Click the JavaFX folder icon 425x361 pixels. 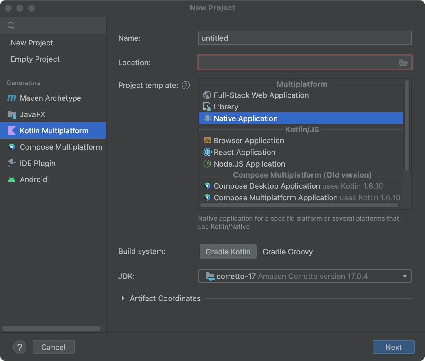pos(12,114)
